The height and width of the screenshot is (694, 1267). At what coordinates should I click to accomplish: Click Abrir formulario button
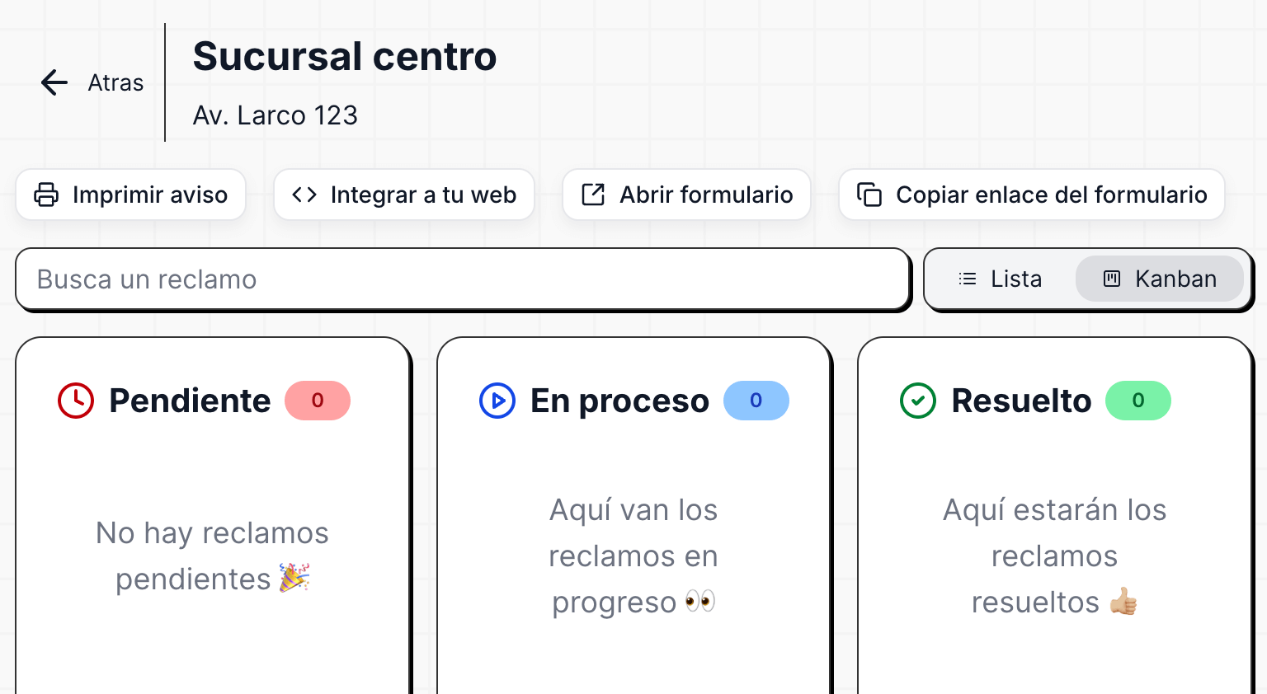coord(687,195)
